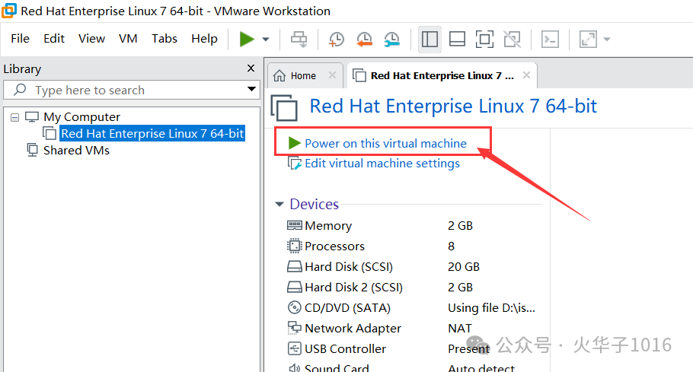Close the Library panel
Image resolution: width=693 pixels, height=372 pixels.
click(x=251, y=68)
